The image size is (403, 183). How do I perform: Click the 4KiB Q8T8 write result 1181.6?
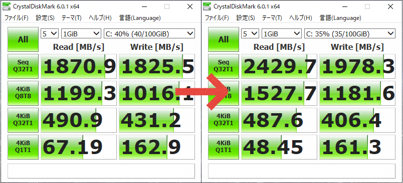(357, 93)
